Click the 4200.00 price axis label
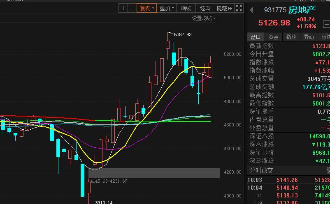The width and height of the screenshot is (330, 204). click(232, 172)
